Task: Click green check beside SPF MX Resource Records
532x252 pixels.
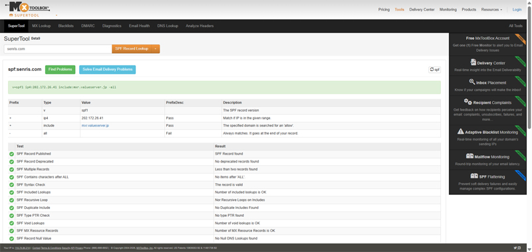Action: click(x=11, y=231)
